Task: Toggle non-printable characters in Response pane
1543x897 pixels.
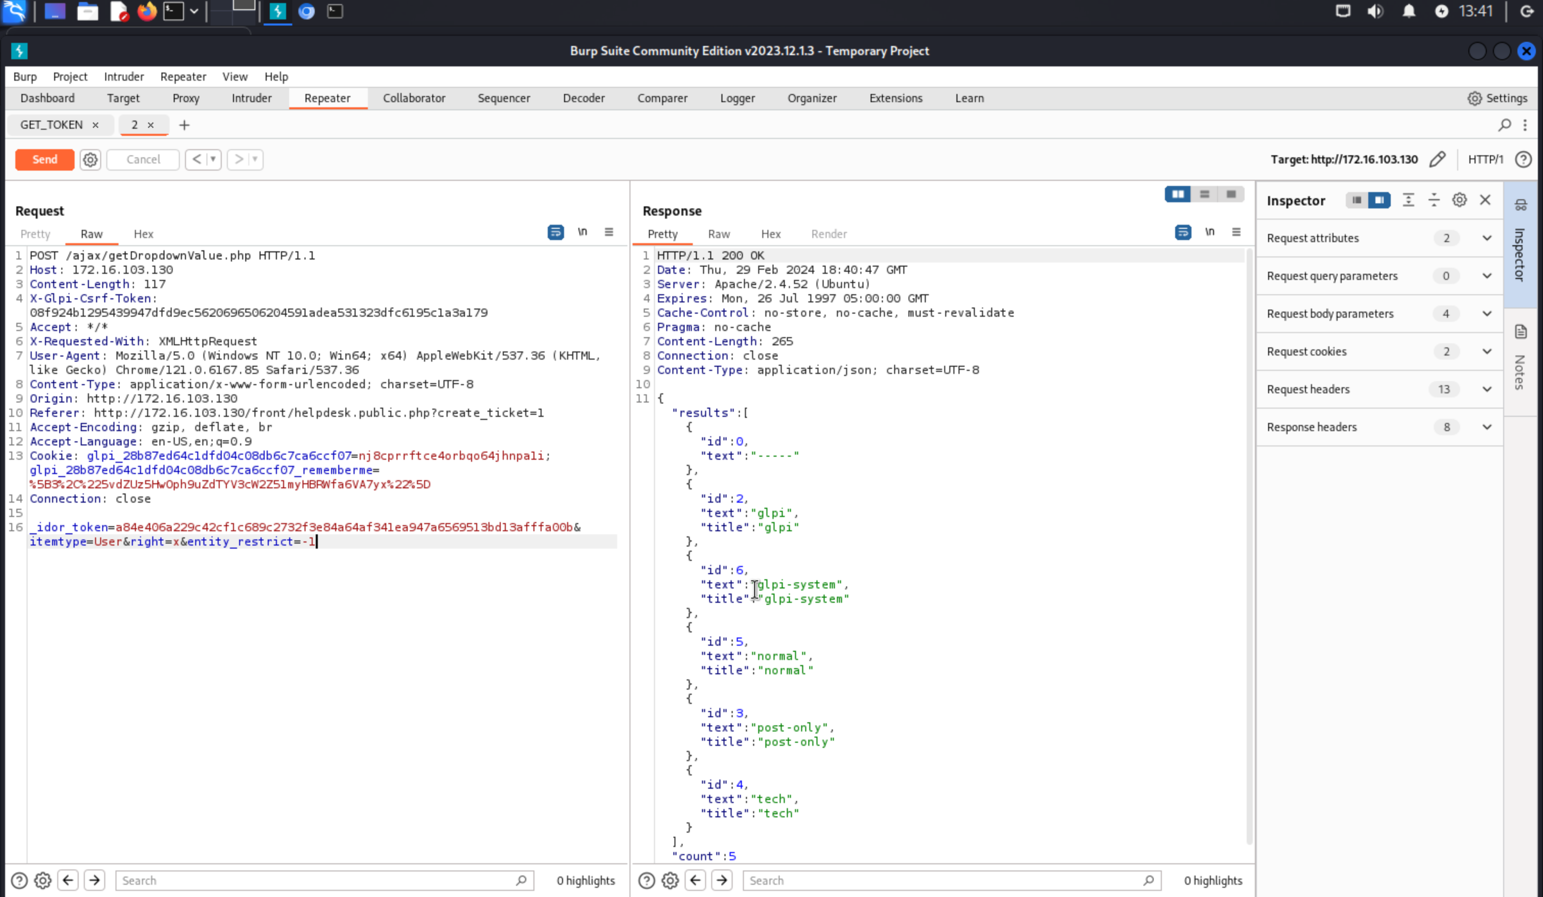Action: pos(1210,231)
